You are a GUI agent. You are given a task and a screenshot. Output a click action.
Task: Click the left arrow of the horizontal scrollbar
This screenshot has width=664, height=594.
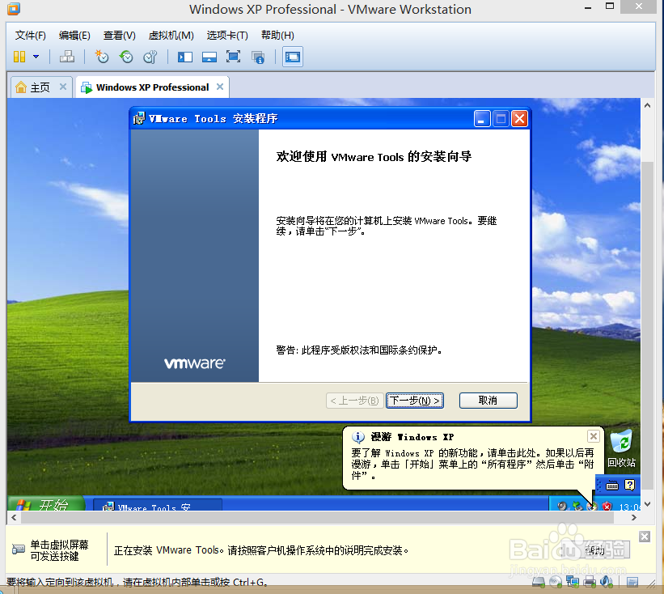point(14,517)
